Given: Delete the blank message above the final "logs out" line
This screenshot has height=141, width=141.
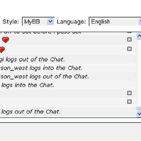Looking at the screenshot, I should [129, 101].
